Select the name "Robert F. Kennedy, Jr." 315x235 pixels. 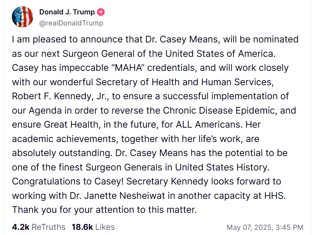coord(60,96)
